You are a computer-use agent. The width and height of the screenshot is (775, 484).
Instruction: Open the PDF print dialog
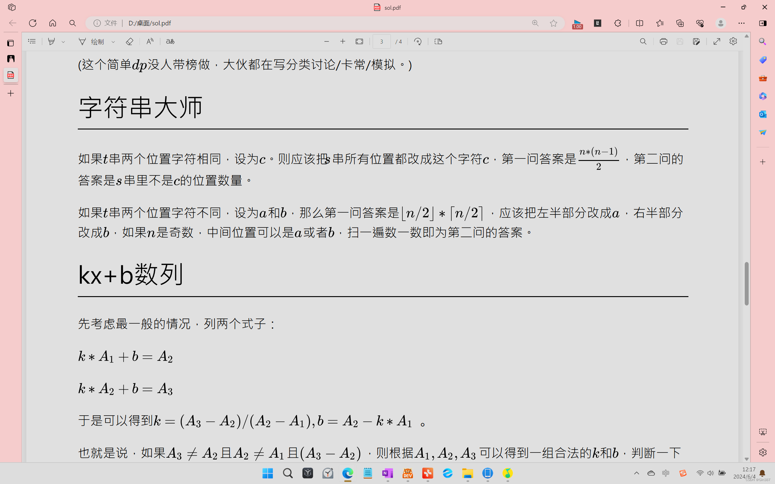pos(663,41)
